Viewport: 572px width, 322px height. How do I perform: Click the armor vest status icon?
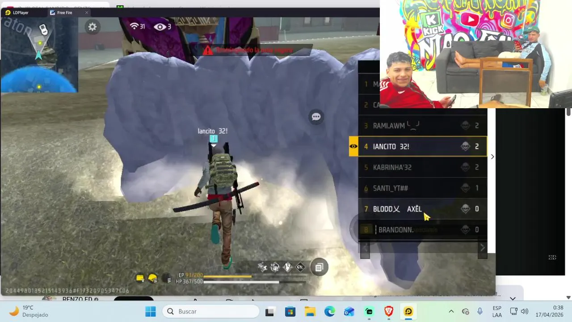tap(140, 279)
